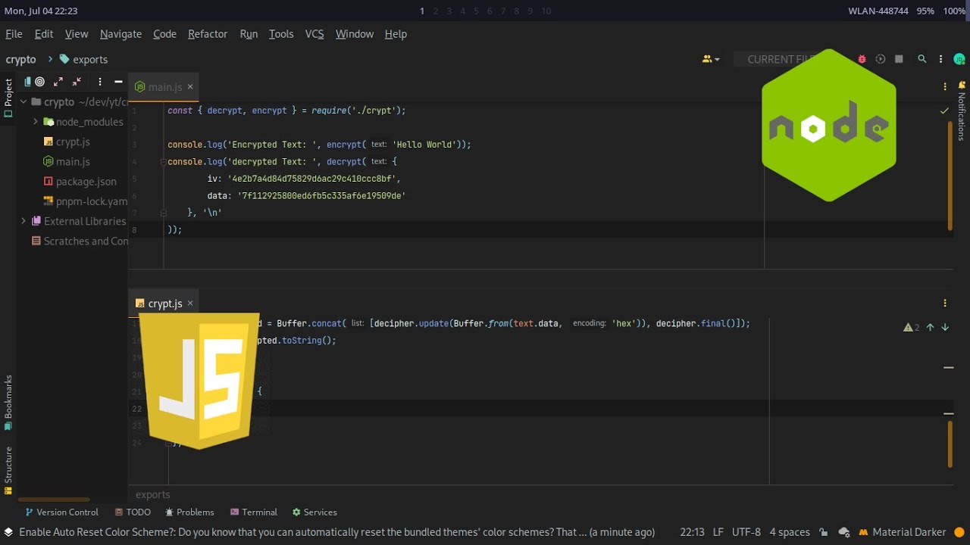Collapse all nodes in Project panel

(77, 82)
